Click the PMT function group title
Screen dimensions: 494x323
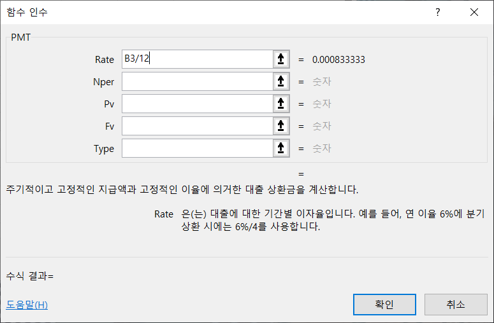(21, 38)
